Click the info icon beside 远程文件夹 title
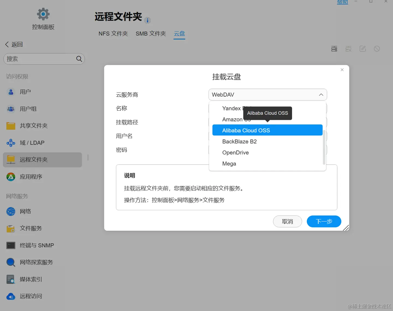Screen dimensions: 393x311 tap(147, 20)
